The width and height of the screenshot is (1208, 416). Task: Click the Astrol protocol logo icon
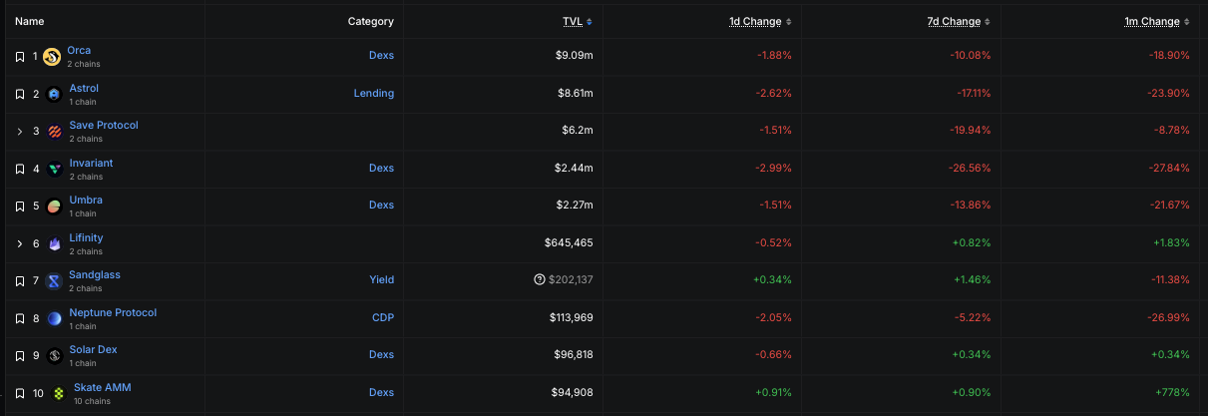tap(54, 94)
